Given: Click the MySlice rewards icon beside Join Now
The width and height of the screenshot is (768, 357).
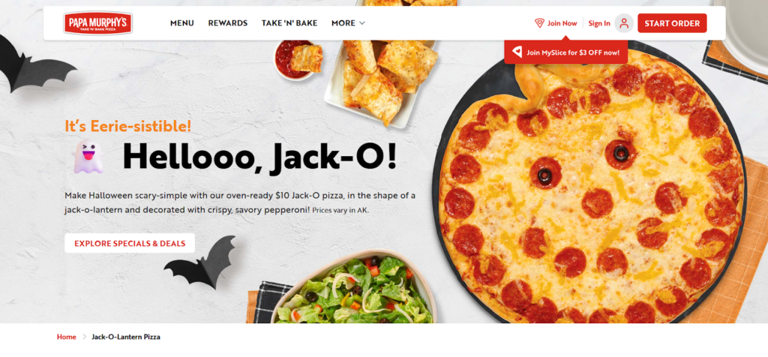Looking at the screenshot, I should tap(539, 23).
